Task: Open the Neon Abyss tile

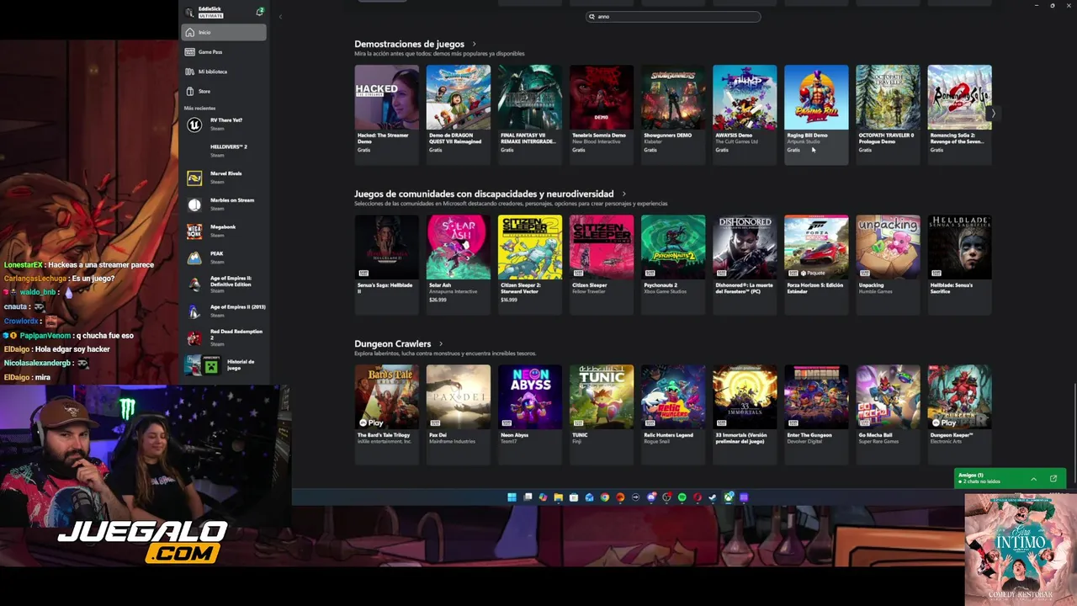Action: coord(529,413)
